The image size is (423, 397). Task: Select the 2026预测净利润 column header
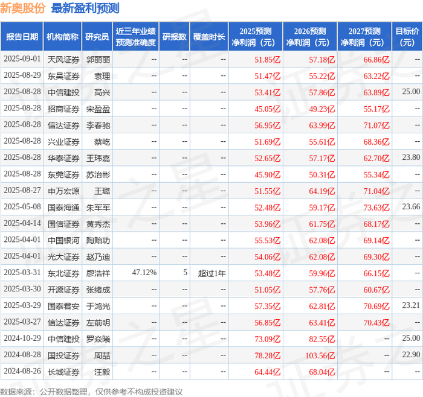[310, 37]
